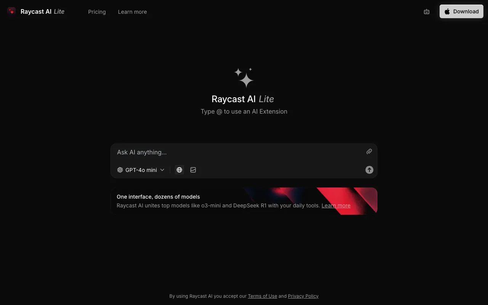
Task: Open the GPT-4o mini model dropdown
Action: pos(141,170)
